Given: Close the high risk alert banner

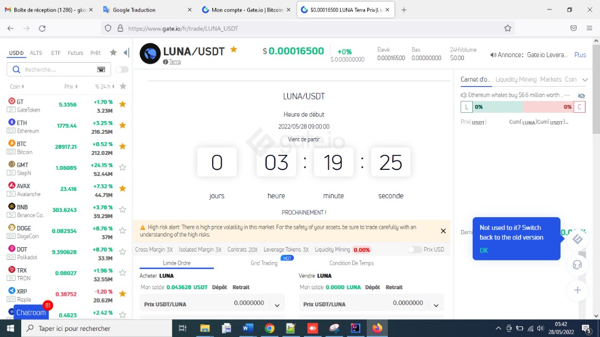Looking at the screenshot, I should click(x=443, y=230).
